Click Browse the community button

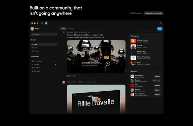click(x=154, y=13)
